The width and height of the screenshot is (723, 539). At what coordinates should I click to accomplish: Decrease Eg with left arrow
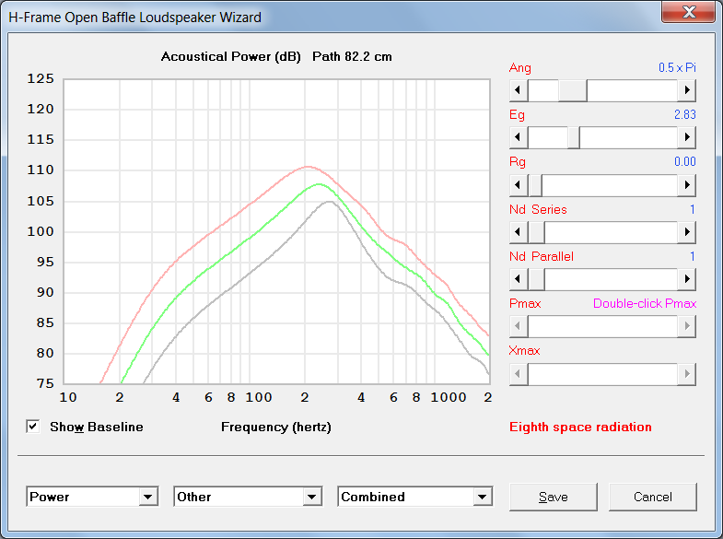click(519, 137)
